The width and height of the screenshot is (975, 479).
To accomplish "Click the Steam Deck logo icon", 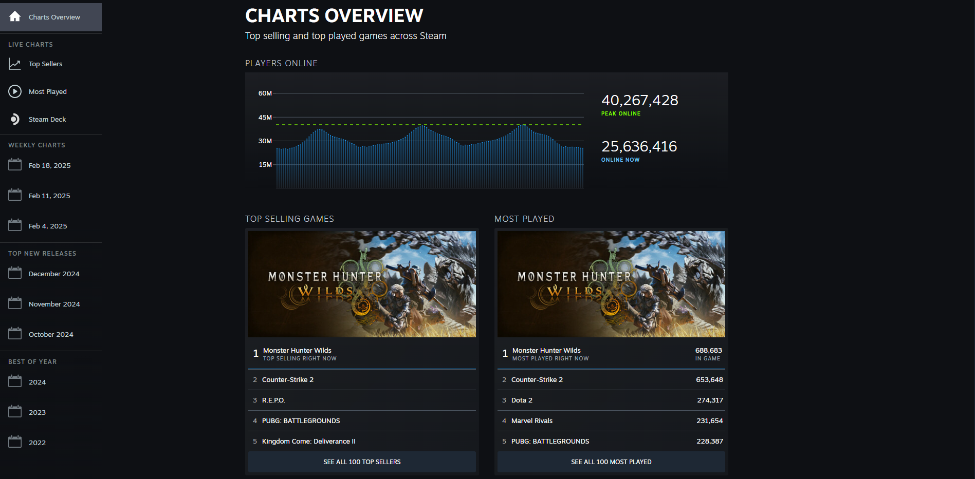I will point(15,119).
